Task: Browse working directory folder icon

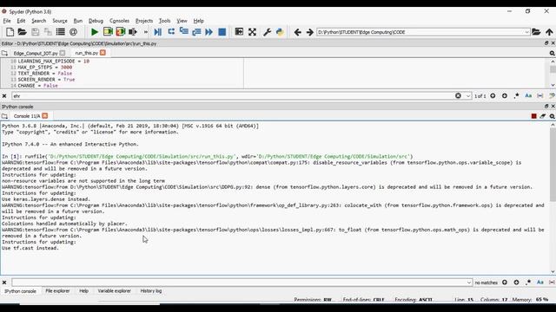Action: pyautogui.click(x=536, y=32)
